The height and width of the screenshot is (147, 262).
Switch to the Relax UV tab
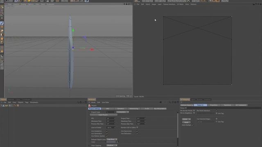point(200,105)
